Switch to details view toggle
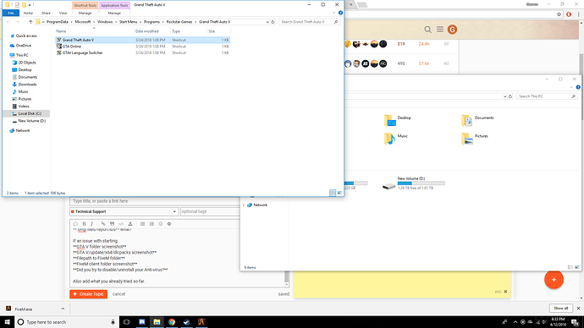The width and height of the screenshot is (584, 328). point(333,193)
